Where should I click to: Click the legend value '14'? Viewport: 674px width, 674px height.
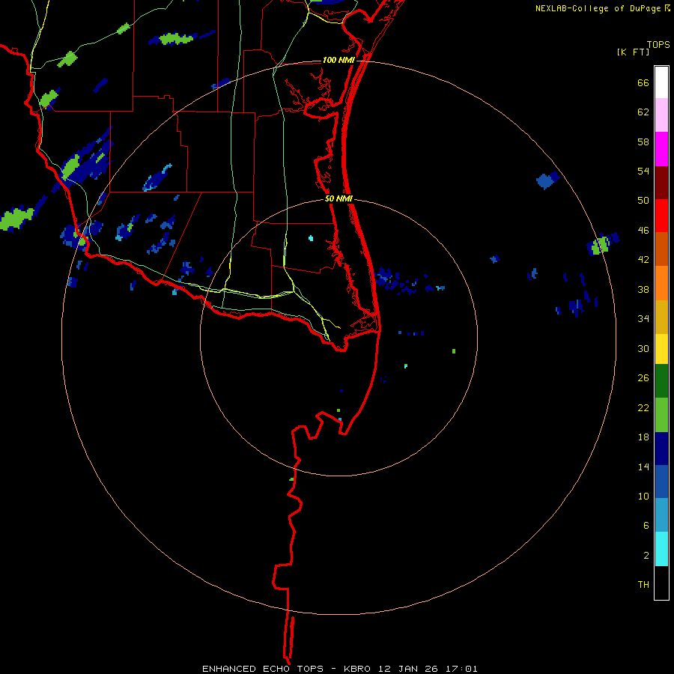click(643, 467)
